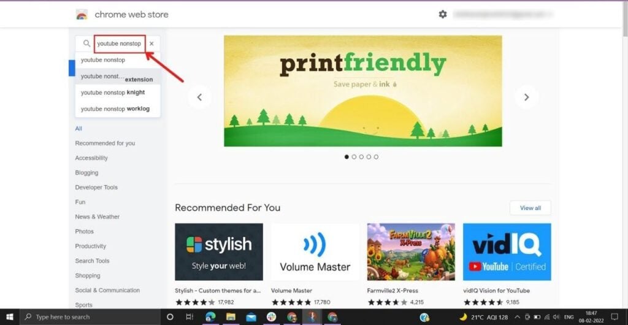The width and height of the screenshot is (628, 325).
Task: Select the 'youtube nonstop worklog' suggestion
Action: pyautogui.click(x=118, y=109)
